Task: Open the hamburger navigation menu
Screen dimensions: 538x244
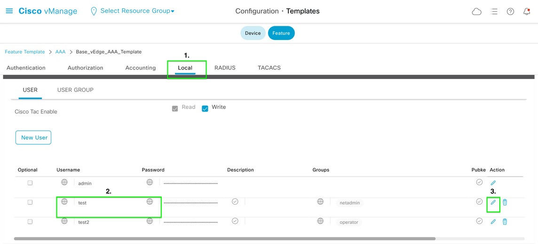Action: (x=9, y=11)
